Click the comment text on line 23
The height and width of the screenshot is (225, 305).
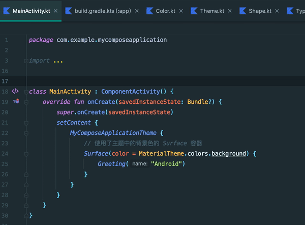pos(143,143)
